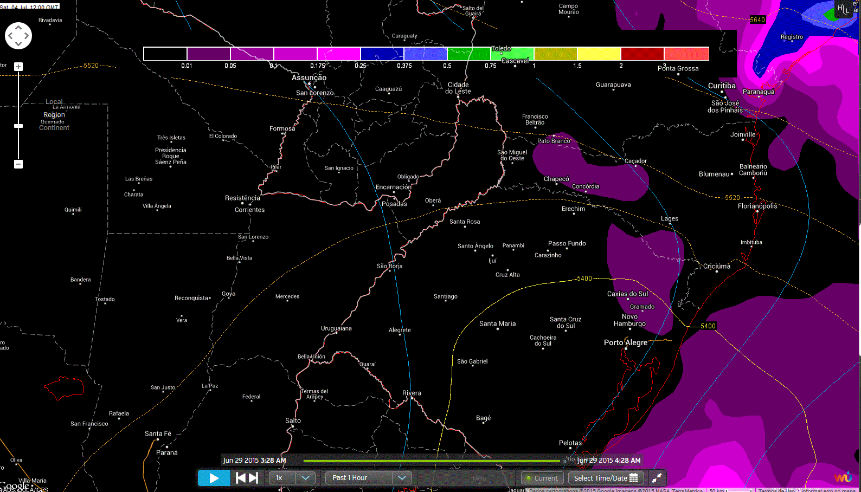Click the zoom slider handle
861x492 pixels.
(18, 126)
